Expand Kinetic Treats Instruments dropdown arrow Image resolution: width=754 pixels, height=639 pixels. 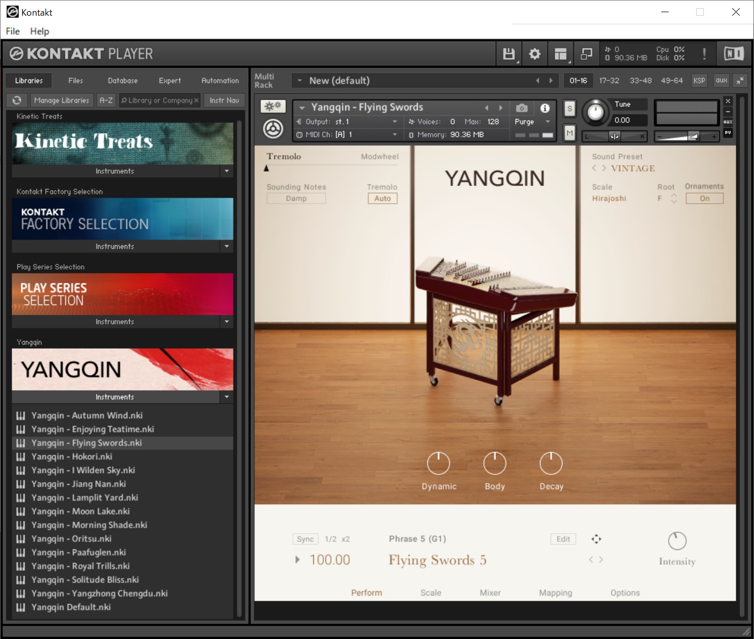tap(227, 171)
